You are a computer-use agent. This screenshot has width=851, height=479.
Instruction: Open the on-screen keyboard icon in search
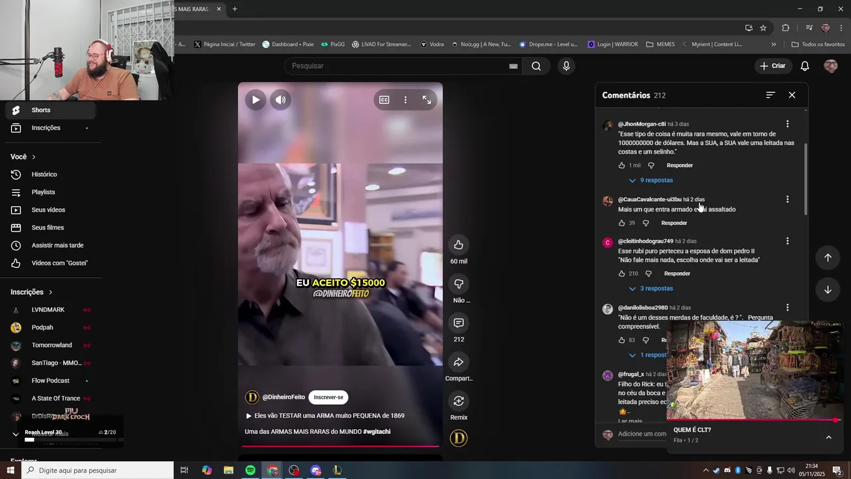point(513,66)
